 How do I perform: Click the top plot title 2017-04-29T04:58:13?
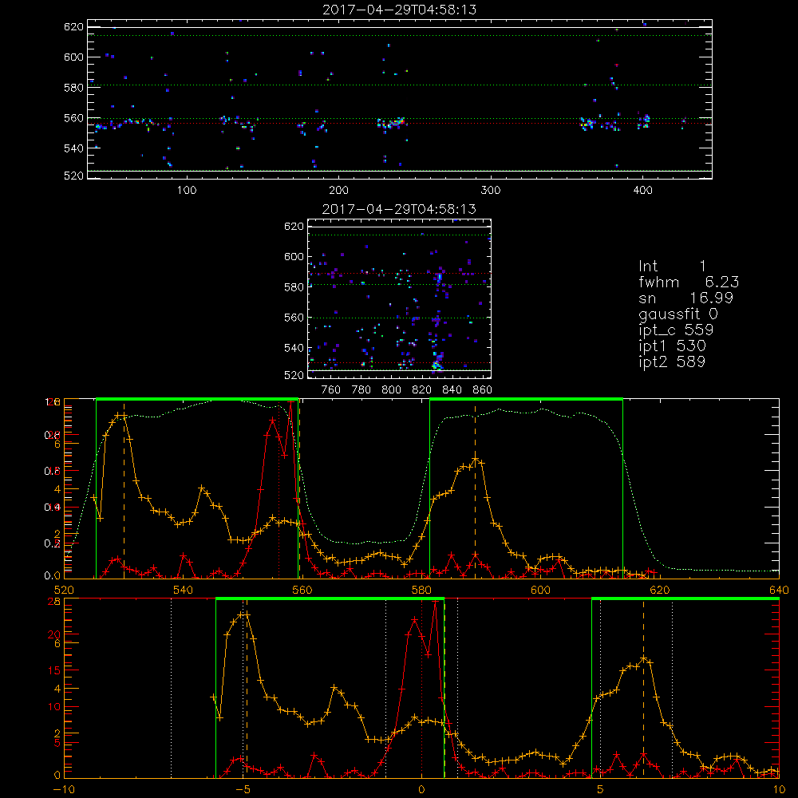399,10
